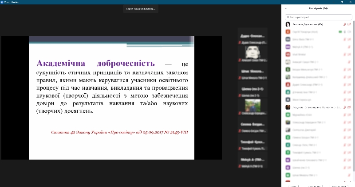Select Дудко Олександр video tile
The image size is (355, 187).
click(252, 36)
